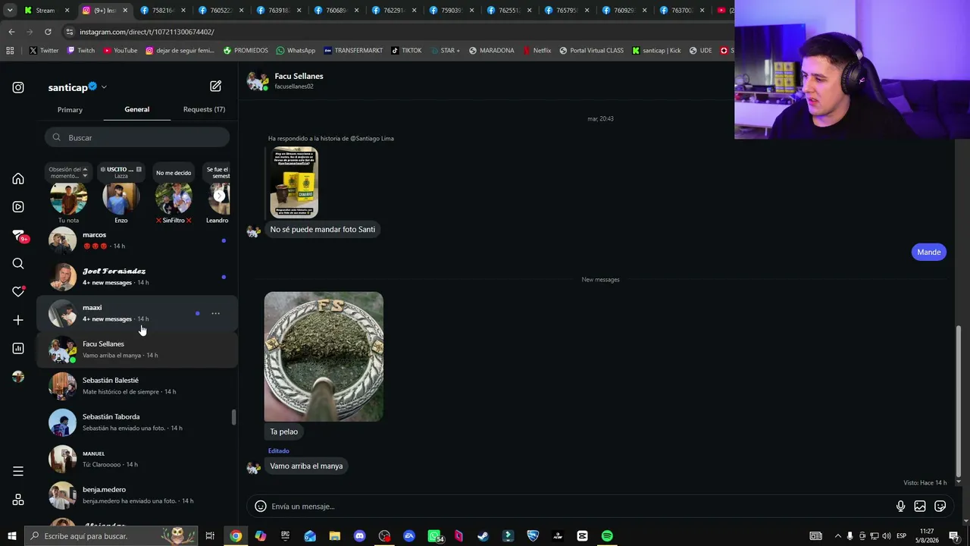
Task: Open the Joel Fernández conversation
Action: [x=137, y=277]
